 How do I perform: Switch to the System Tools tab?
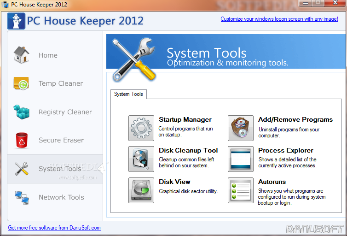pos(128,94)
